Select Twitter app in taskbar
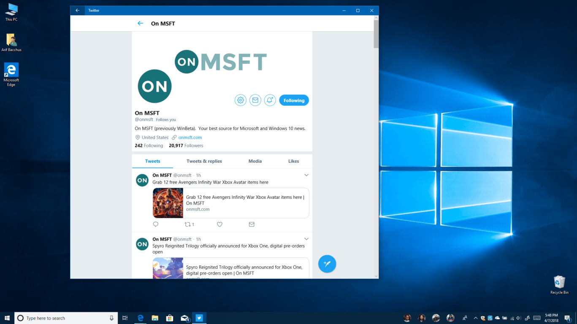 [199, 318]
